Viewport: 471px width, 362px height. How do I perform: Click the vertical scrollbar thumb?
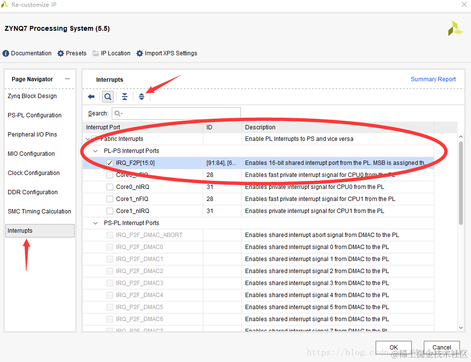tap(461, 183)
